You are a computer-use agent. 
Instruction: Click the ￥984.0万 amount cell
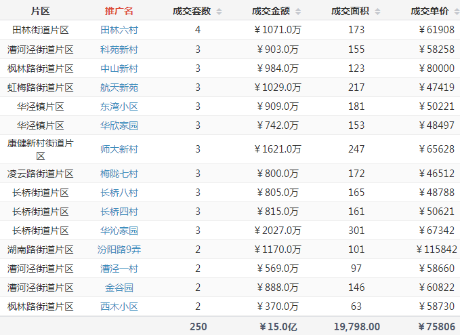click(278, 68)
